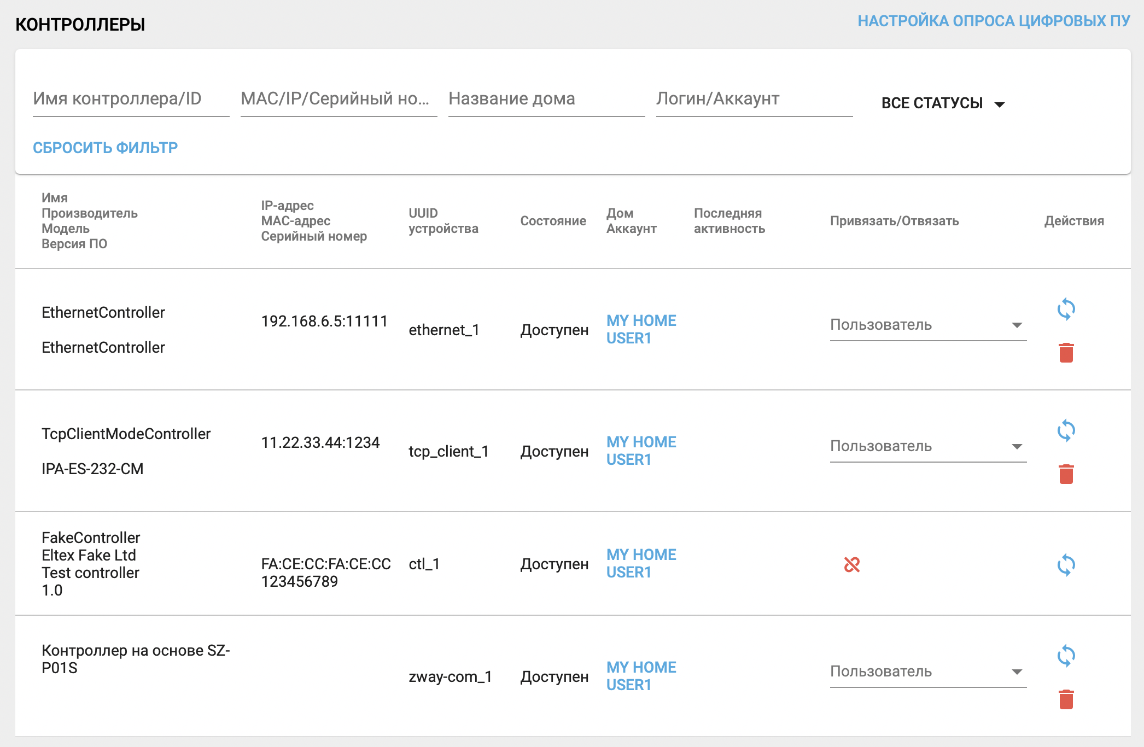Unlink FakeController via the red chain icon

(x=852, y=564)
